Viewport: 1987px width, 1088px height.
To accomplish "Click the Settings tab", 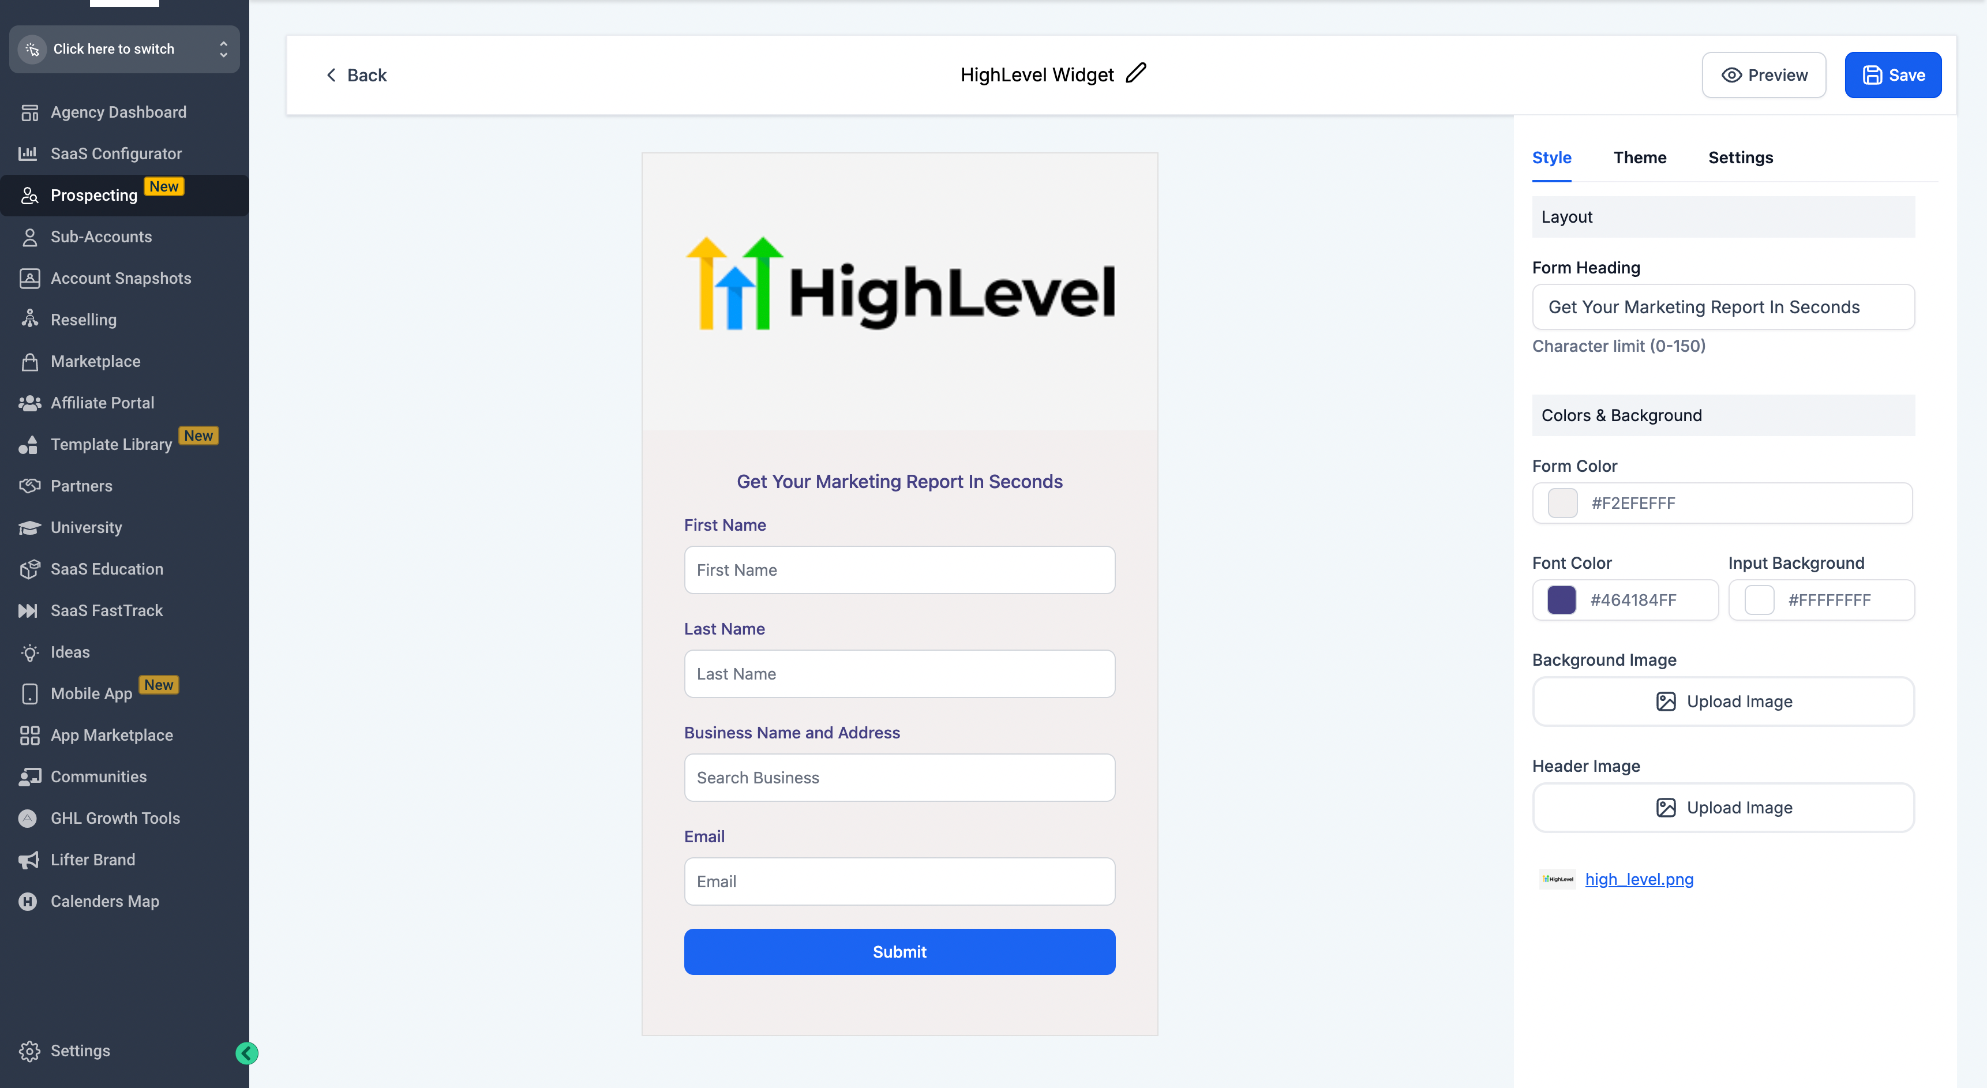I will tap(1742, 157).
